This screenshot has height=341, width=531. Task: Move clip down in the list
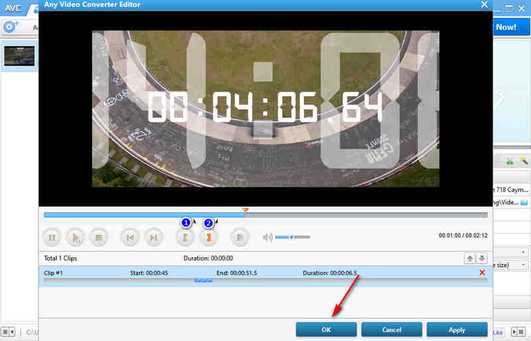[x=482, y=259]
